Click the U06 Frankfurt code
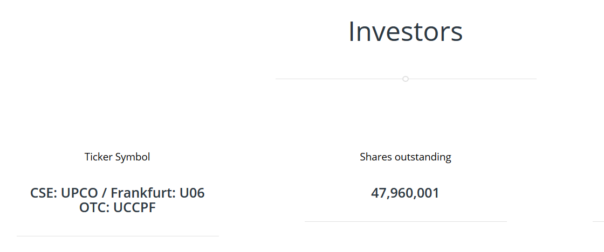The width and height of the screenshot is (604, 252). tap(193, 193)
